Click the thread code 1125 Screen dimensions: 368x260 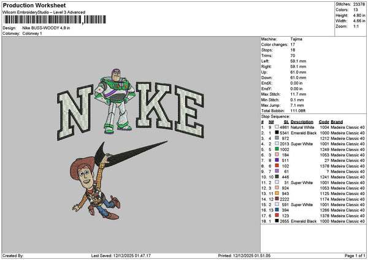click(x=324, y=194)
